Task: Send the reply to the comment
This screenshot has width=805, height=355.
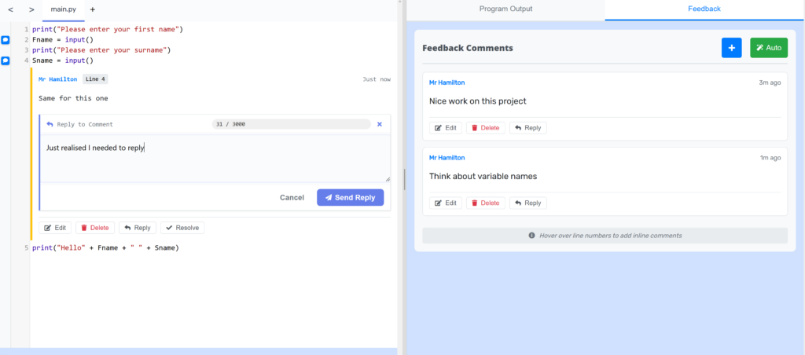Action: coord(350,197)
